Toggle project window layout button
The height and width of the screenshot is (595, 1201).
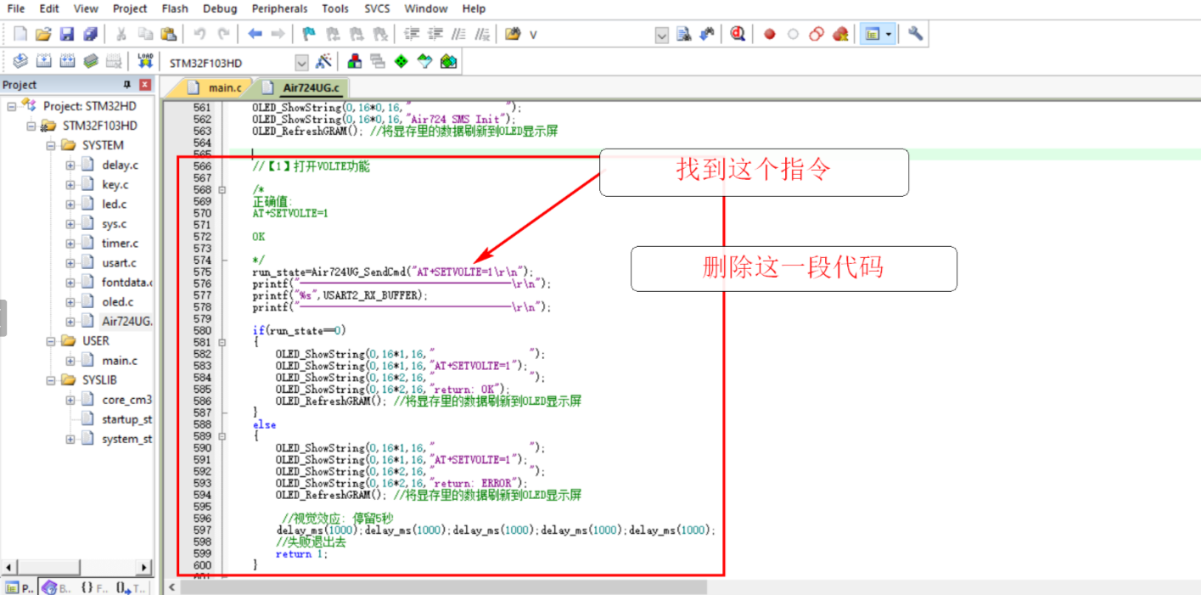[x=871, y=34]
